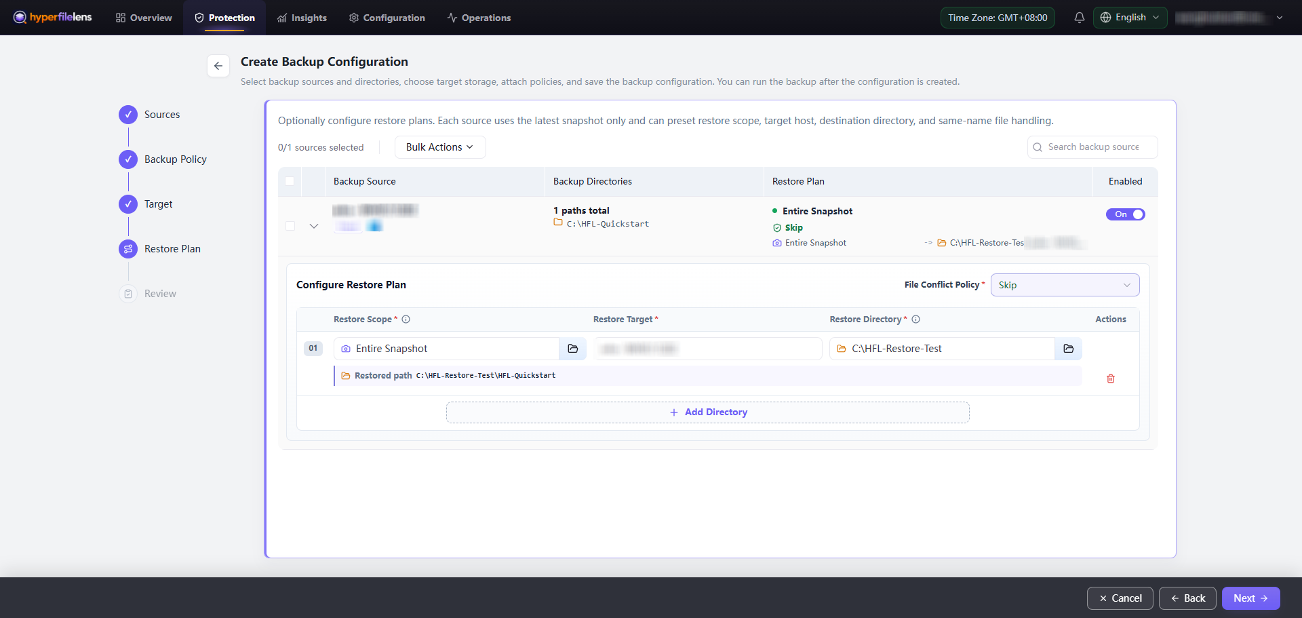Open the Overview tab
The height and width of the screenshot is (618, 1302).
pos(144,18)
